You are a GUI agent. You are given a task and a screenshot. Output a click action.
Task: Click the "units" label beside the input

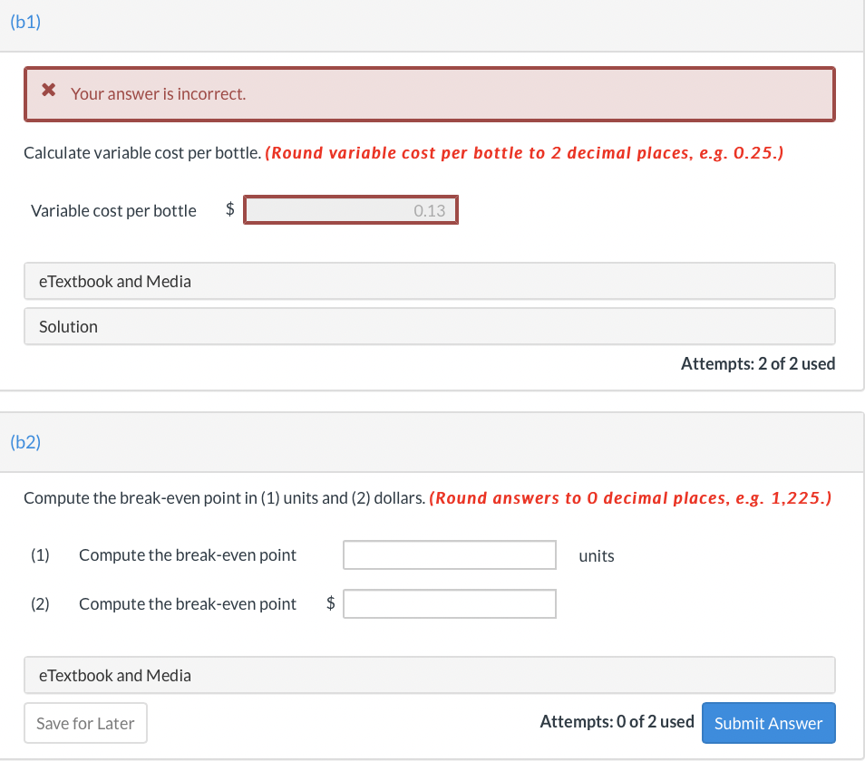tap(596, 556)
